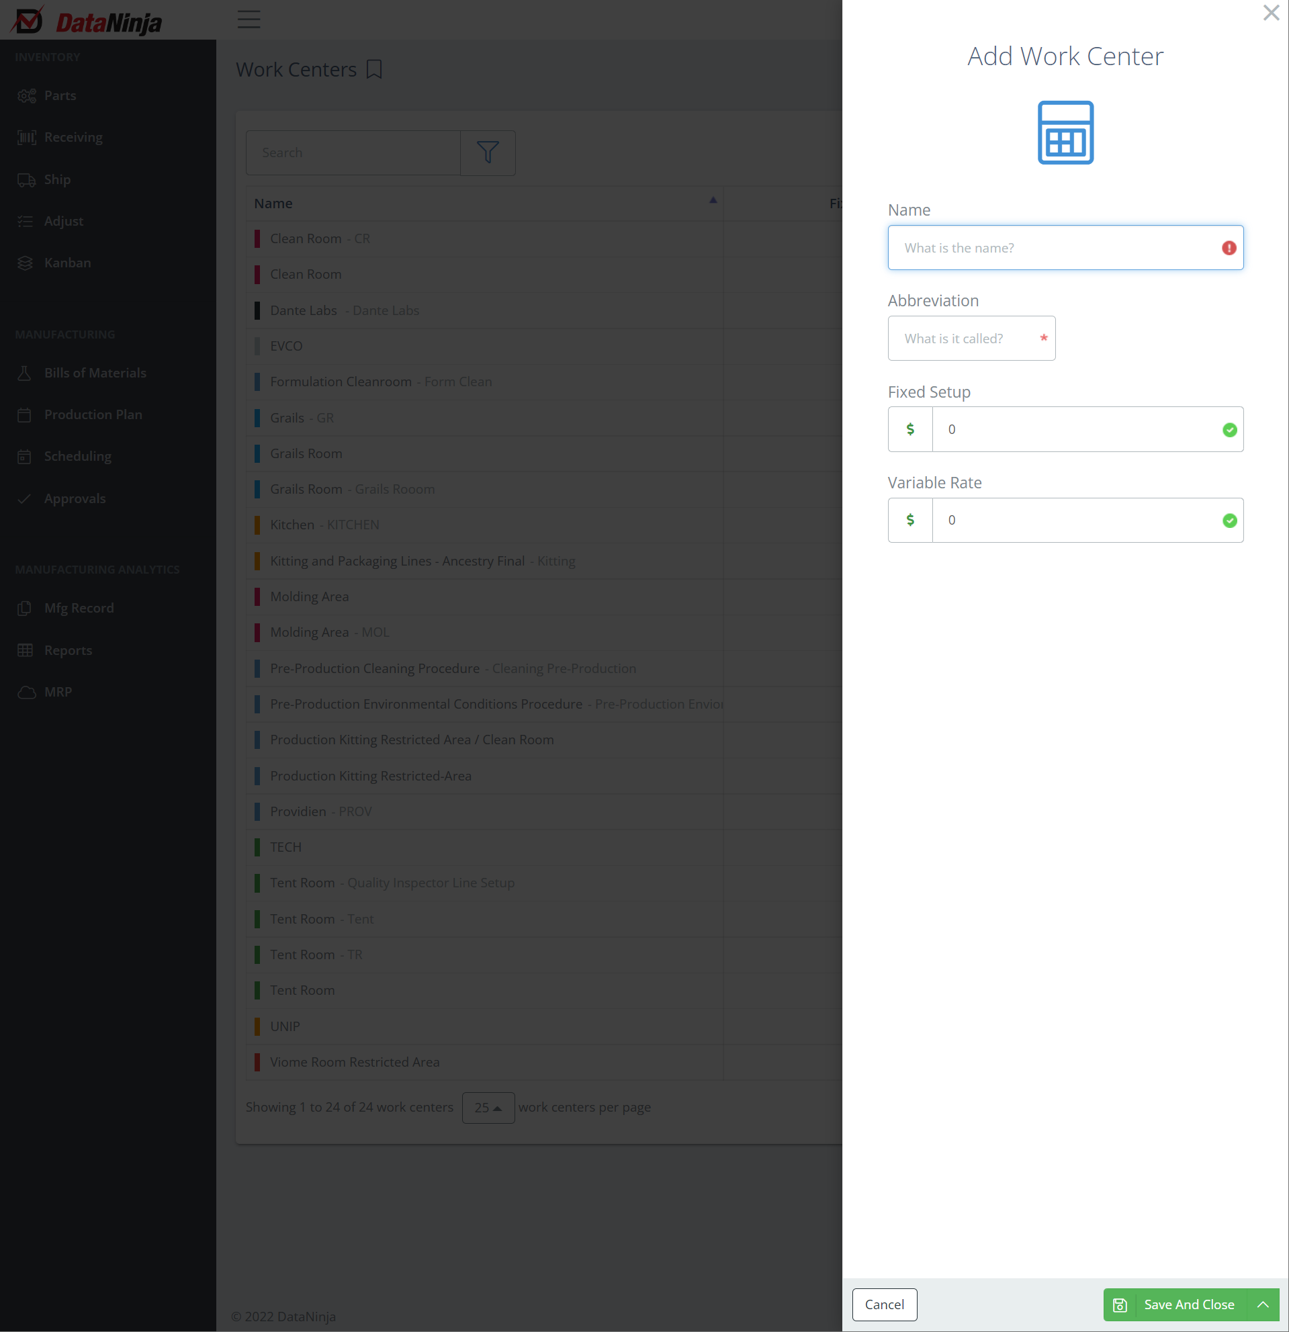This screenshot has height=1332, width=1289.
Task: Click the Fixed Setup amount field
Action: tap(1087, 429)
